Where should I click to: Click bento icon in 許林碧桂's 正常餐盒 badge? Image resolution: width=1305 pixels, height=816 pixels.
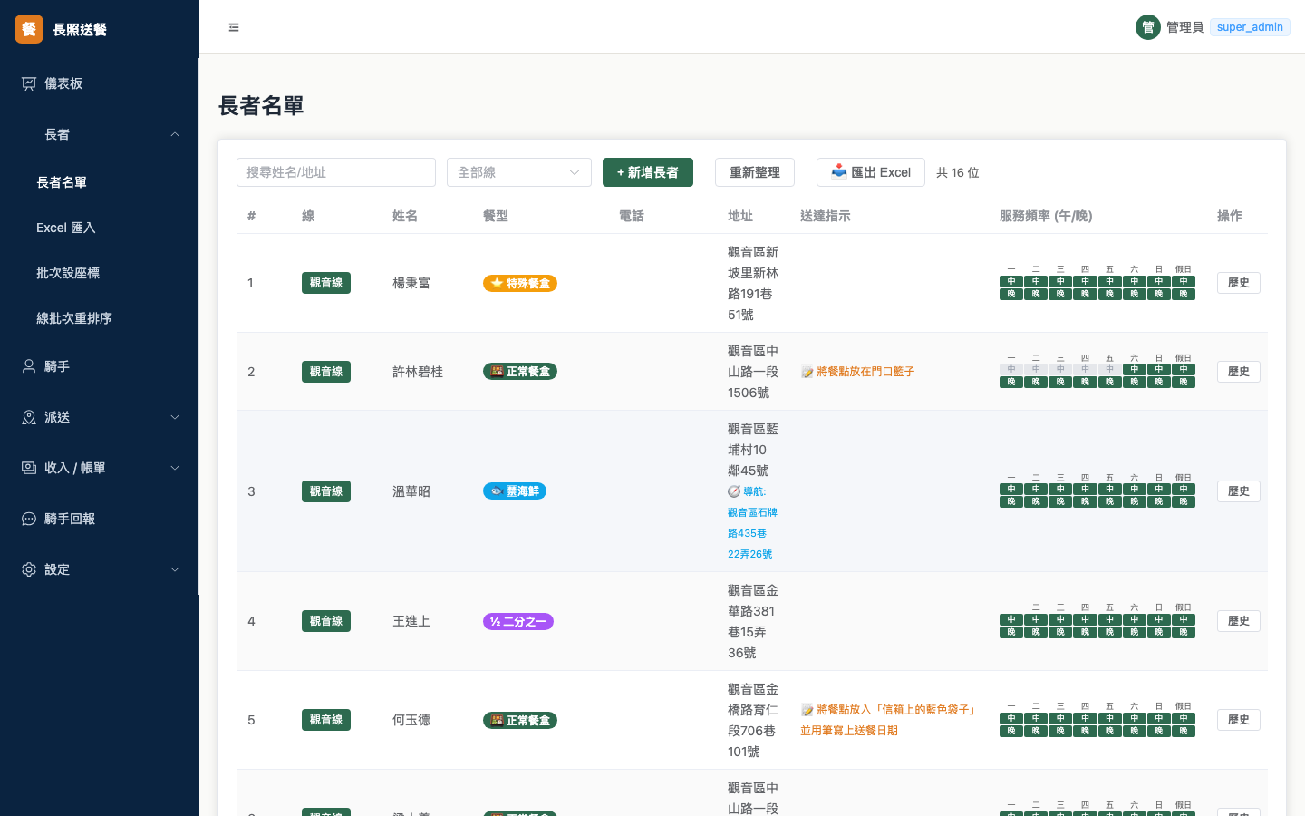pos(497,372)
